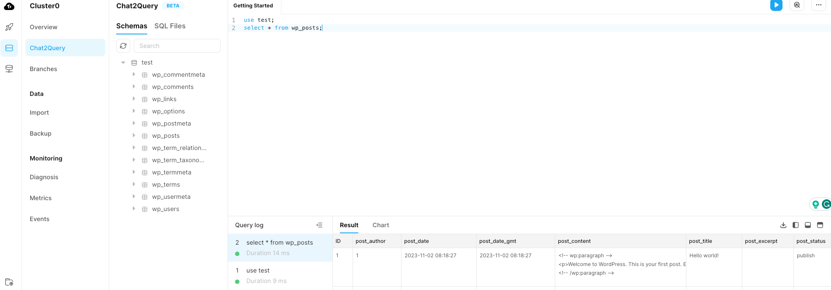831x290 pixels.
Task: Open the Metrics page
Action: 65,198
